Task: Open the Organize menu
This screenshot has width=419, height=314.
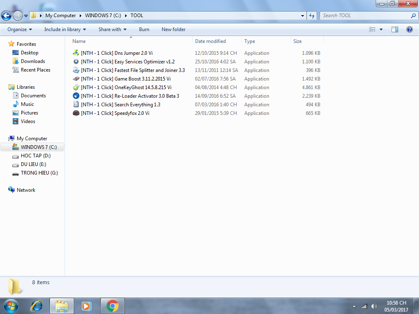Action: click(20, 29)
